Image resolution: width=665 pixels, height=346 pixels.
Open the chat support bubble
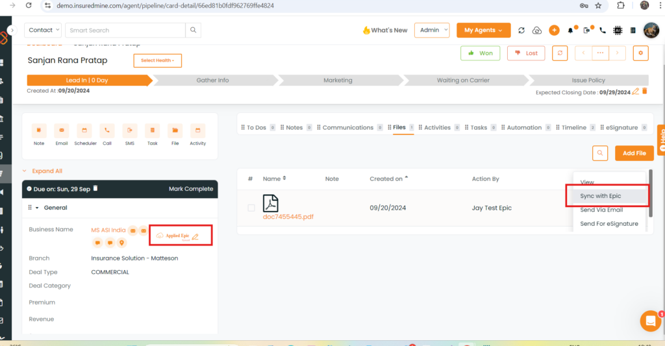(x=651, y=321)
